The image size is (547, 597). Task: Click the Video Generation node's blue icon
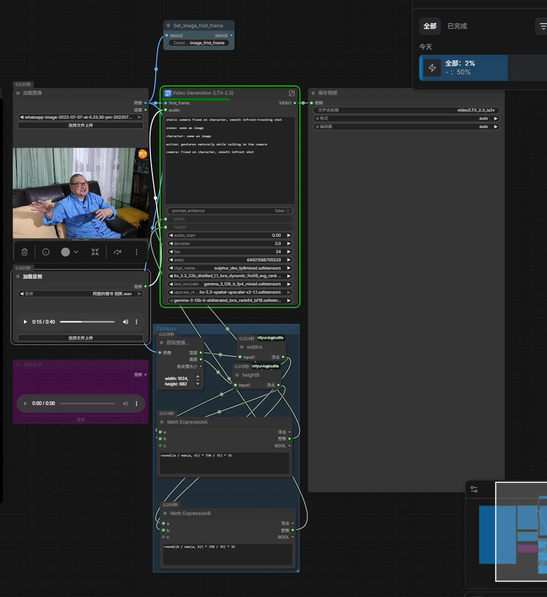coord(167,93)
